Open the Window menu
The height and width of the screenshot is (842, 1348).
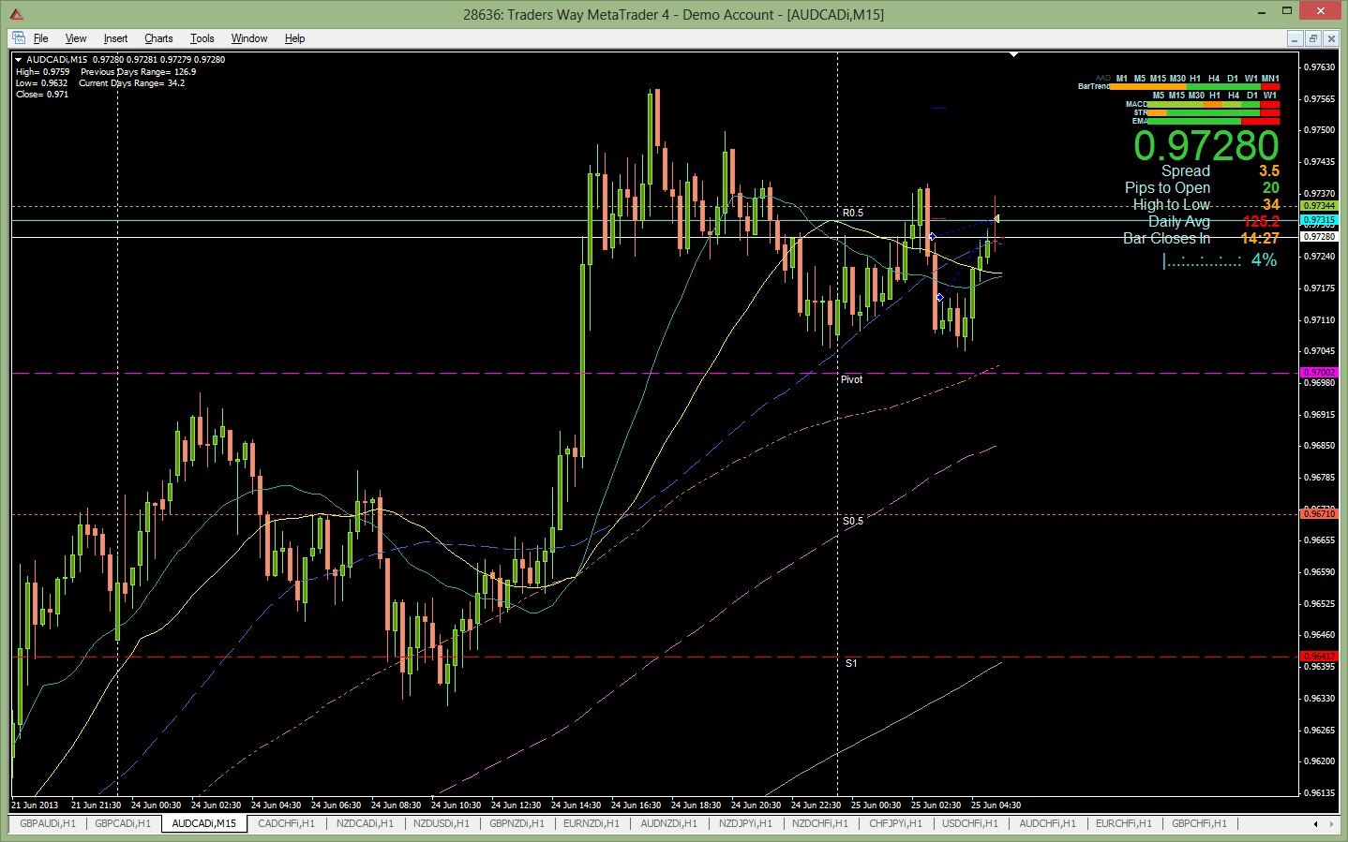click(249, 38)
